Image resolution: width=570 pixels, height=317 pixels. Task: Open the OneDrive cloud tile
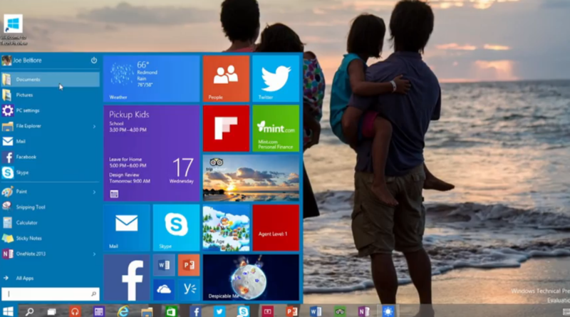(164, 290)
